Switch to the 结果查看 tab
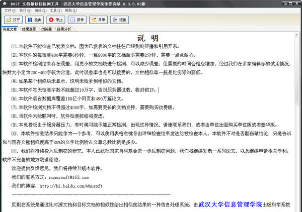Viewport: 302px width, 212px height. tap(30, 29)
